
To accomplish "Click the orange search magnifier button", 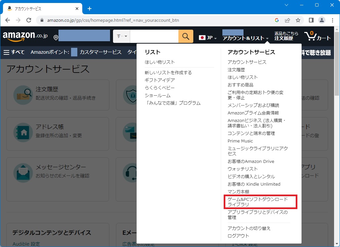I will (186, 36).
